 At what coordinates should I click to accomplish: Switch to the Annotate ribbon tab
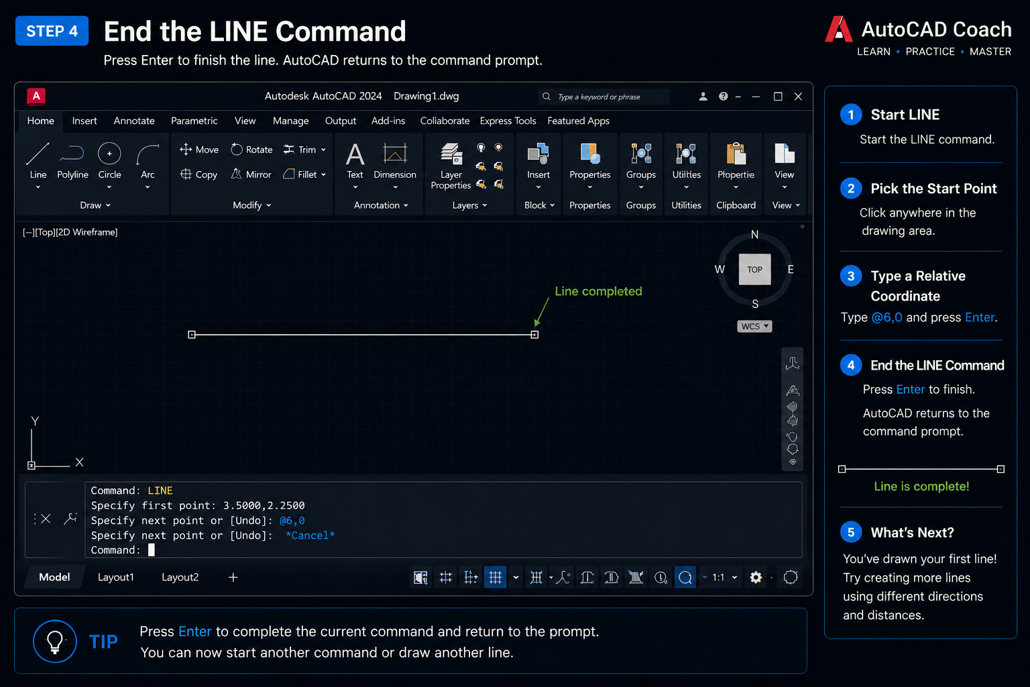click(x=134, y=121)
